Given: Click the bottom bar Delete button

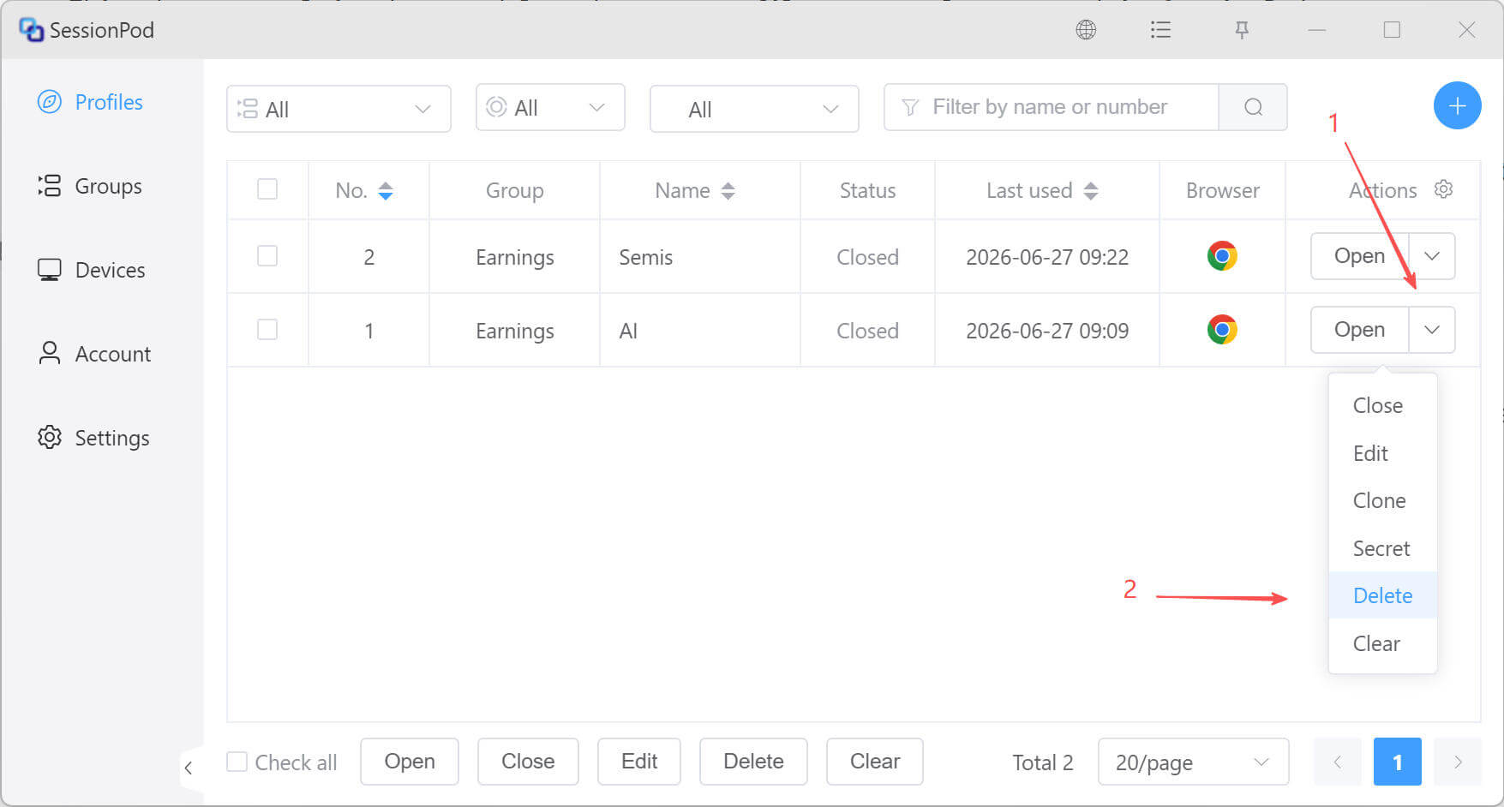Looking at the screenshot, I should coord(753,762).
